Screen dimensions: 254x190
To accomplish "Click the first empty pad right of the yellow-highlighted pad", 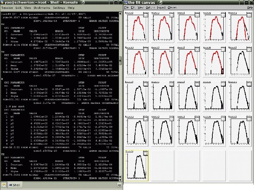I will click(163, 165).
